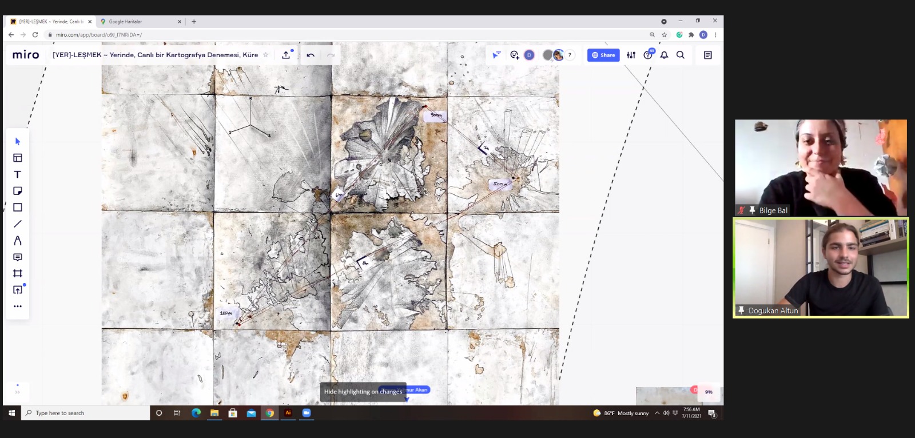The image size is (915, 438).
Task: Select the cursor tool in Miro toolbar
Action: click(18, 141)
